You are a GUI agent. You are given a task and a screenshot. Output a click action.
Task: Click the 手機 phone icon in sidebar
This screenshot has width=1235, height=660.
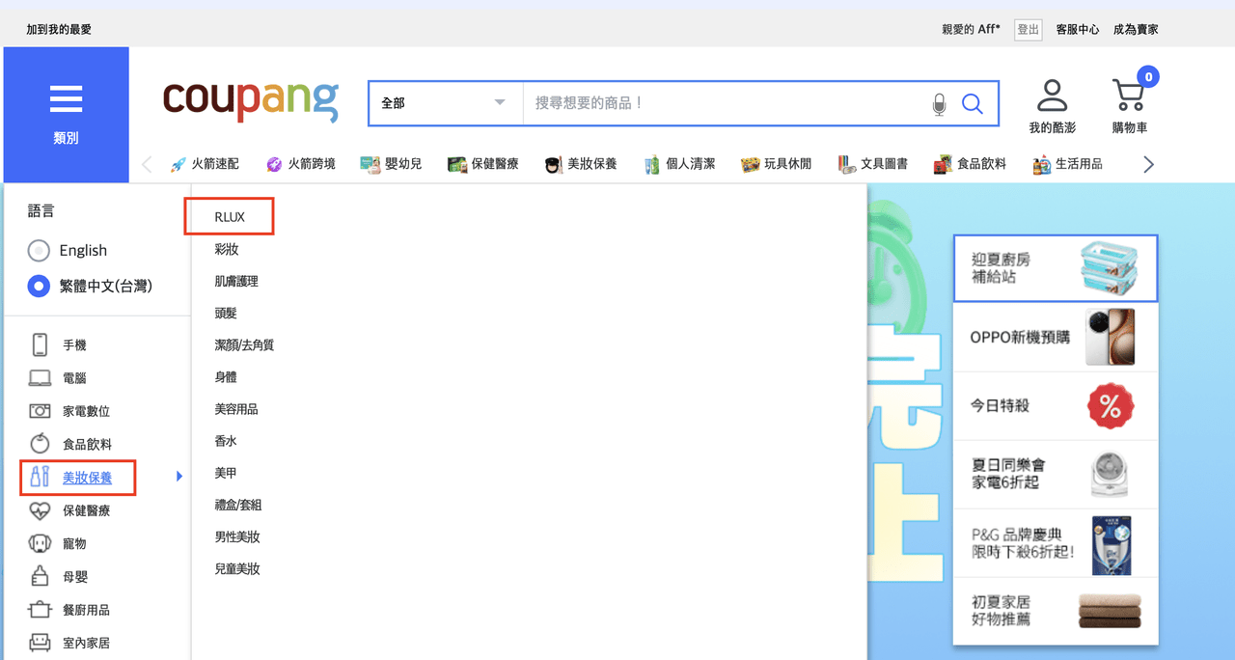coord(40,345)
